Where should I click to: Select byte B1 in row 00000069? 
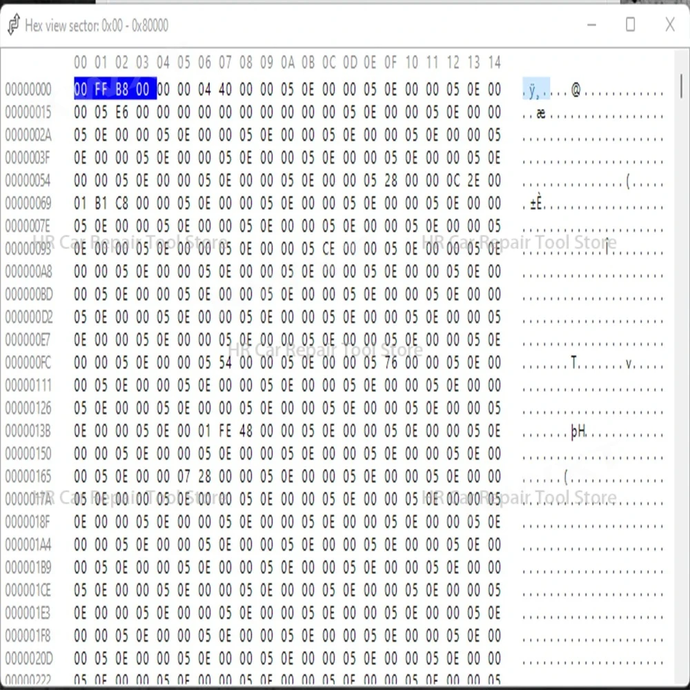click(101, 204)
